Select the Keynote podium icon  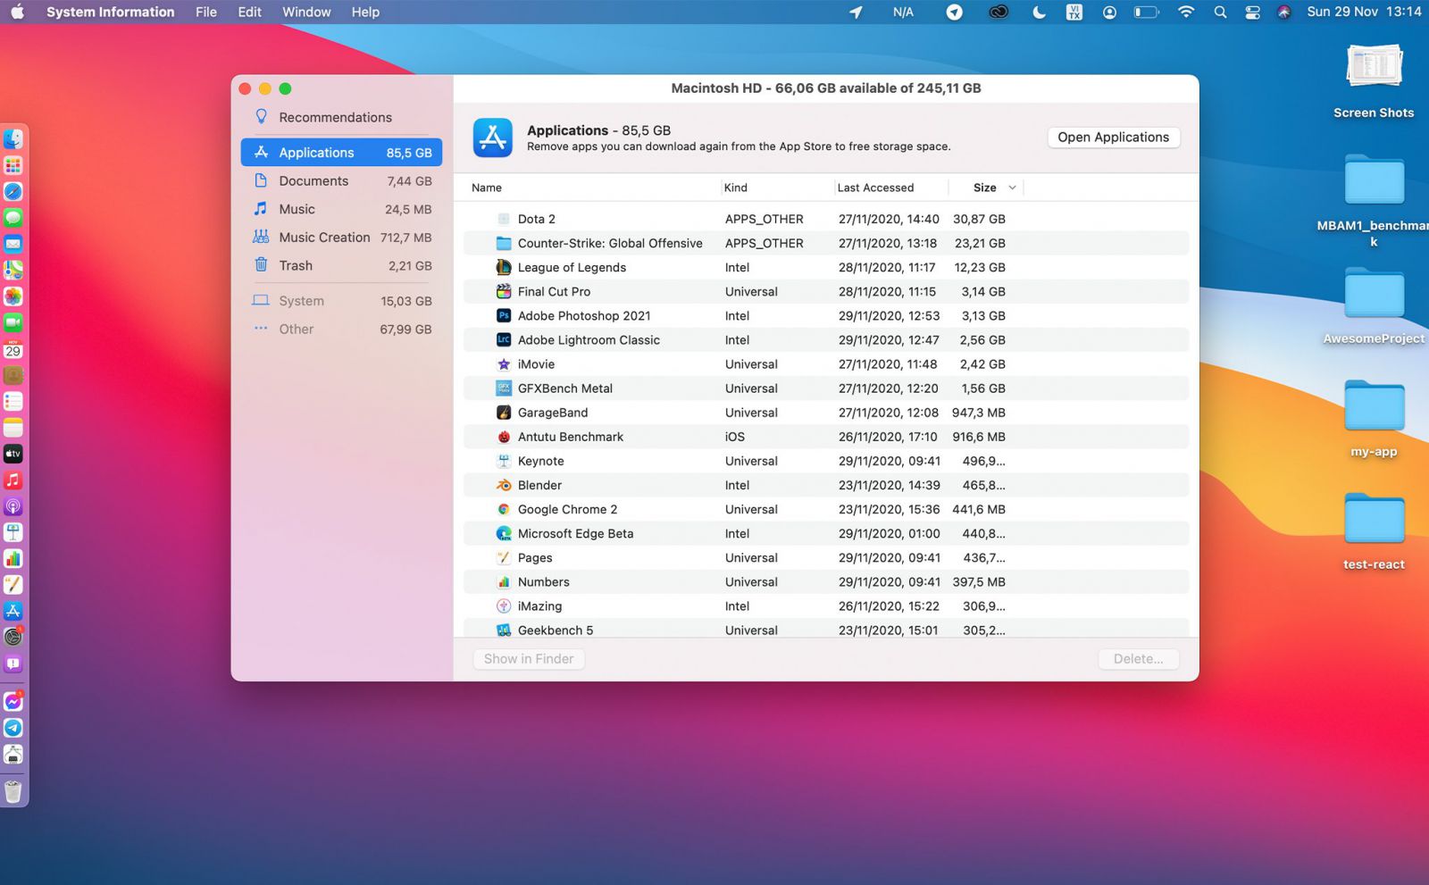[x=504, y=461]
